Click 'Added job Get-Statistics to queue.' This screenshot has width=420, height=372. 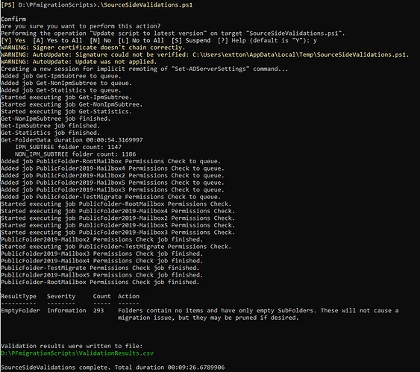coord(61,90)
